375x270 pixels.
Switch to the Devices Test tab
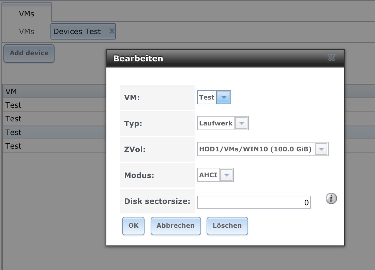77,32
